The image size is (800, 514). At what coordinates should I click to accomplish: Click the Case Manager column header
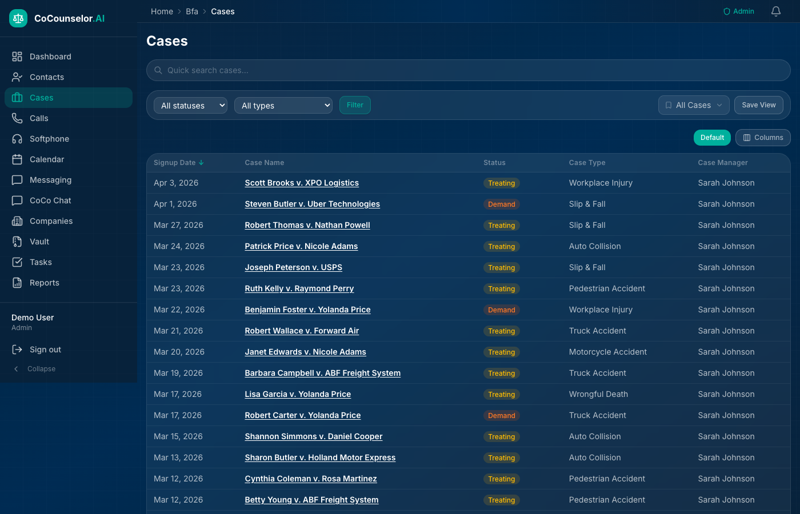[723, 163]
